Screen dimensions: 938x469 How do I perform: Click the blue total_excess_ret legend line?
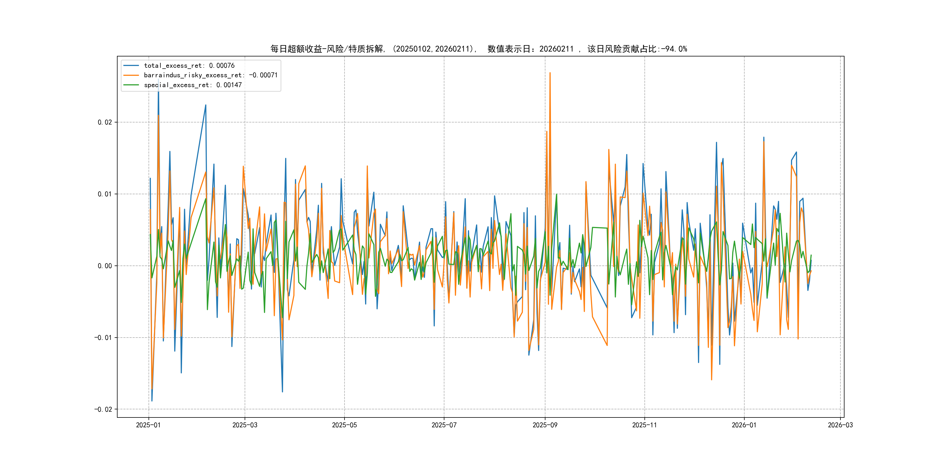click(x=131, y=65)
